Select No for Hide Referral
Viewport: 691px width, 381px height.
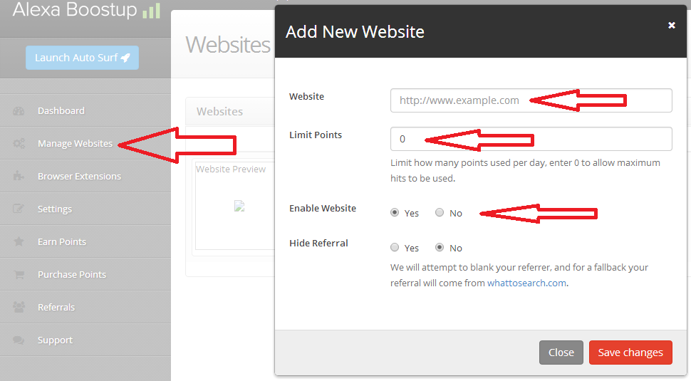pos(440,248)
